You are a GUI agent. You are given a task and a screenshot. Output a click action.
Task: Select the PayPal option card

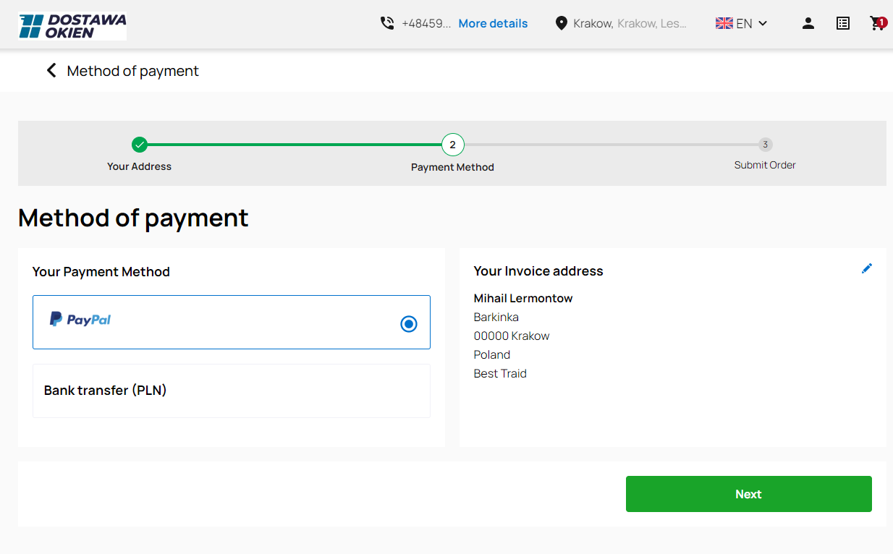(x=217, y=323)
